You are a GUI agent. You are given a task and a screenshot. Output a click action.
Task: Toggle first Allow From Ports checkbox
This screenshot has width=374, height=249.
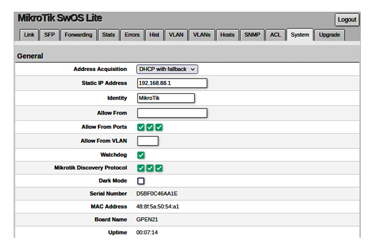[x=141, y=127]
